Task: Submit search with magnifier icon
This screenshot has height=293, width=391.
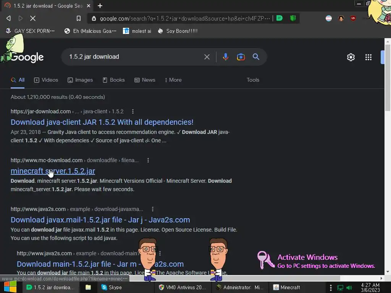Action: [256, 57]
